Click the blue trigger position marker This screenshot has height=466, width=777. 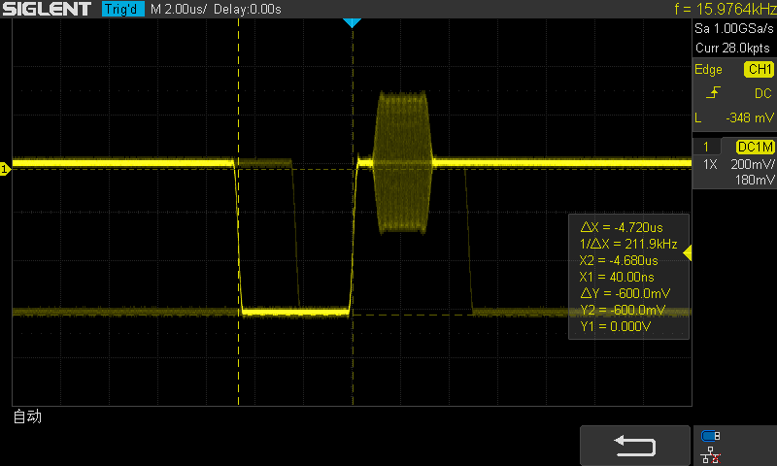[352, 22]
